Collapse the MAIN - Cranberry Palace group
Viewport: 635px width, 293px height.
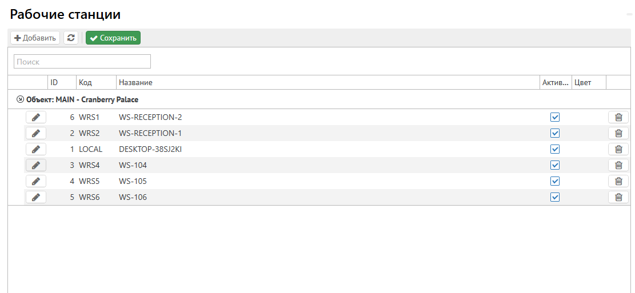tap(21, 99)
